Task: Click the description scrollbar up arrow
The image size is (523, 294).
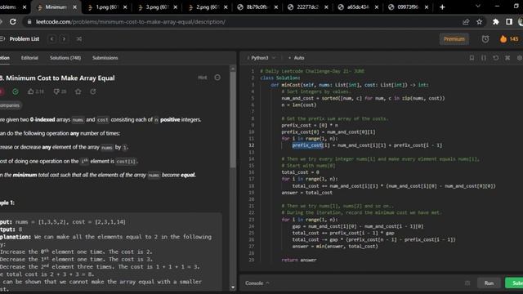Action: pyautogui.click(x=233, y=69)
